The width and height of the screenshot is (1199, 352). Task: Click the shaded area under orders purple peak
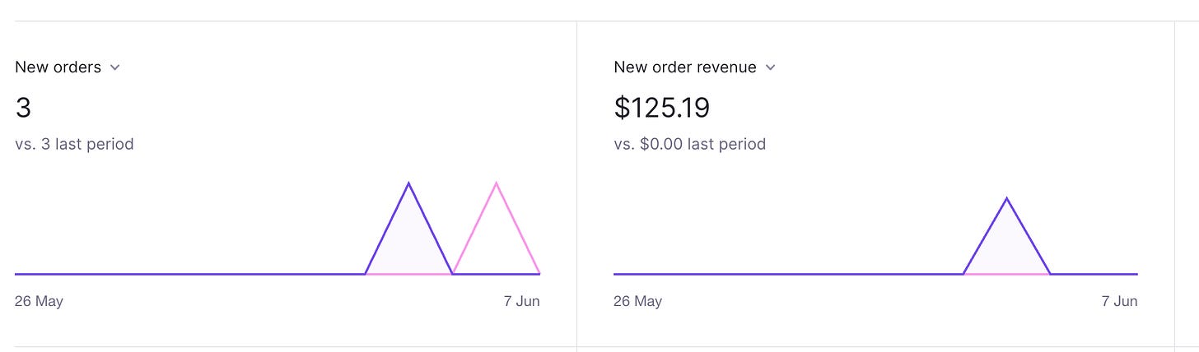(408, 247)
